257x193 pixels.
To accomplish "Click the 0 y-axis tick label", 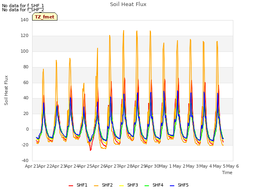I will pos(27,129).
